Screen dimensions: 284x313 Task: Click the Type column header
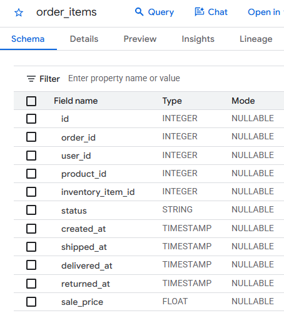(x=172, y=101)
